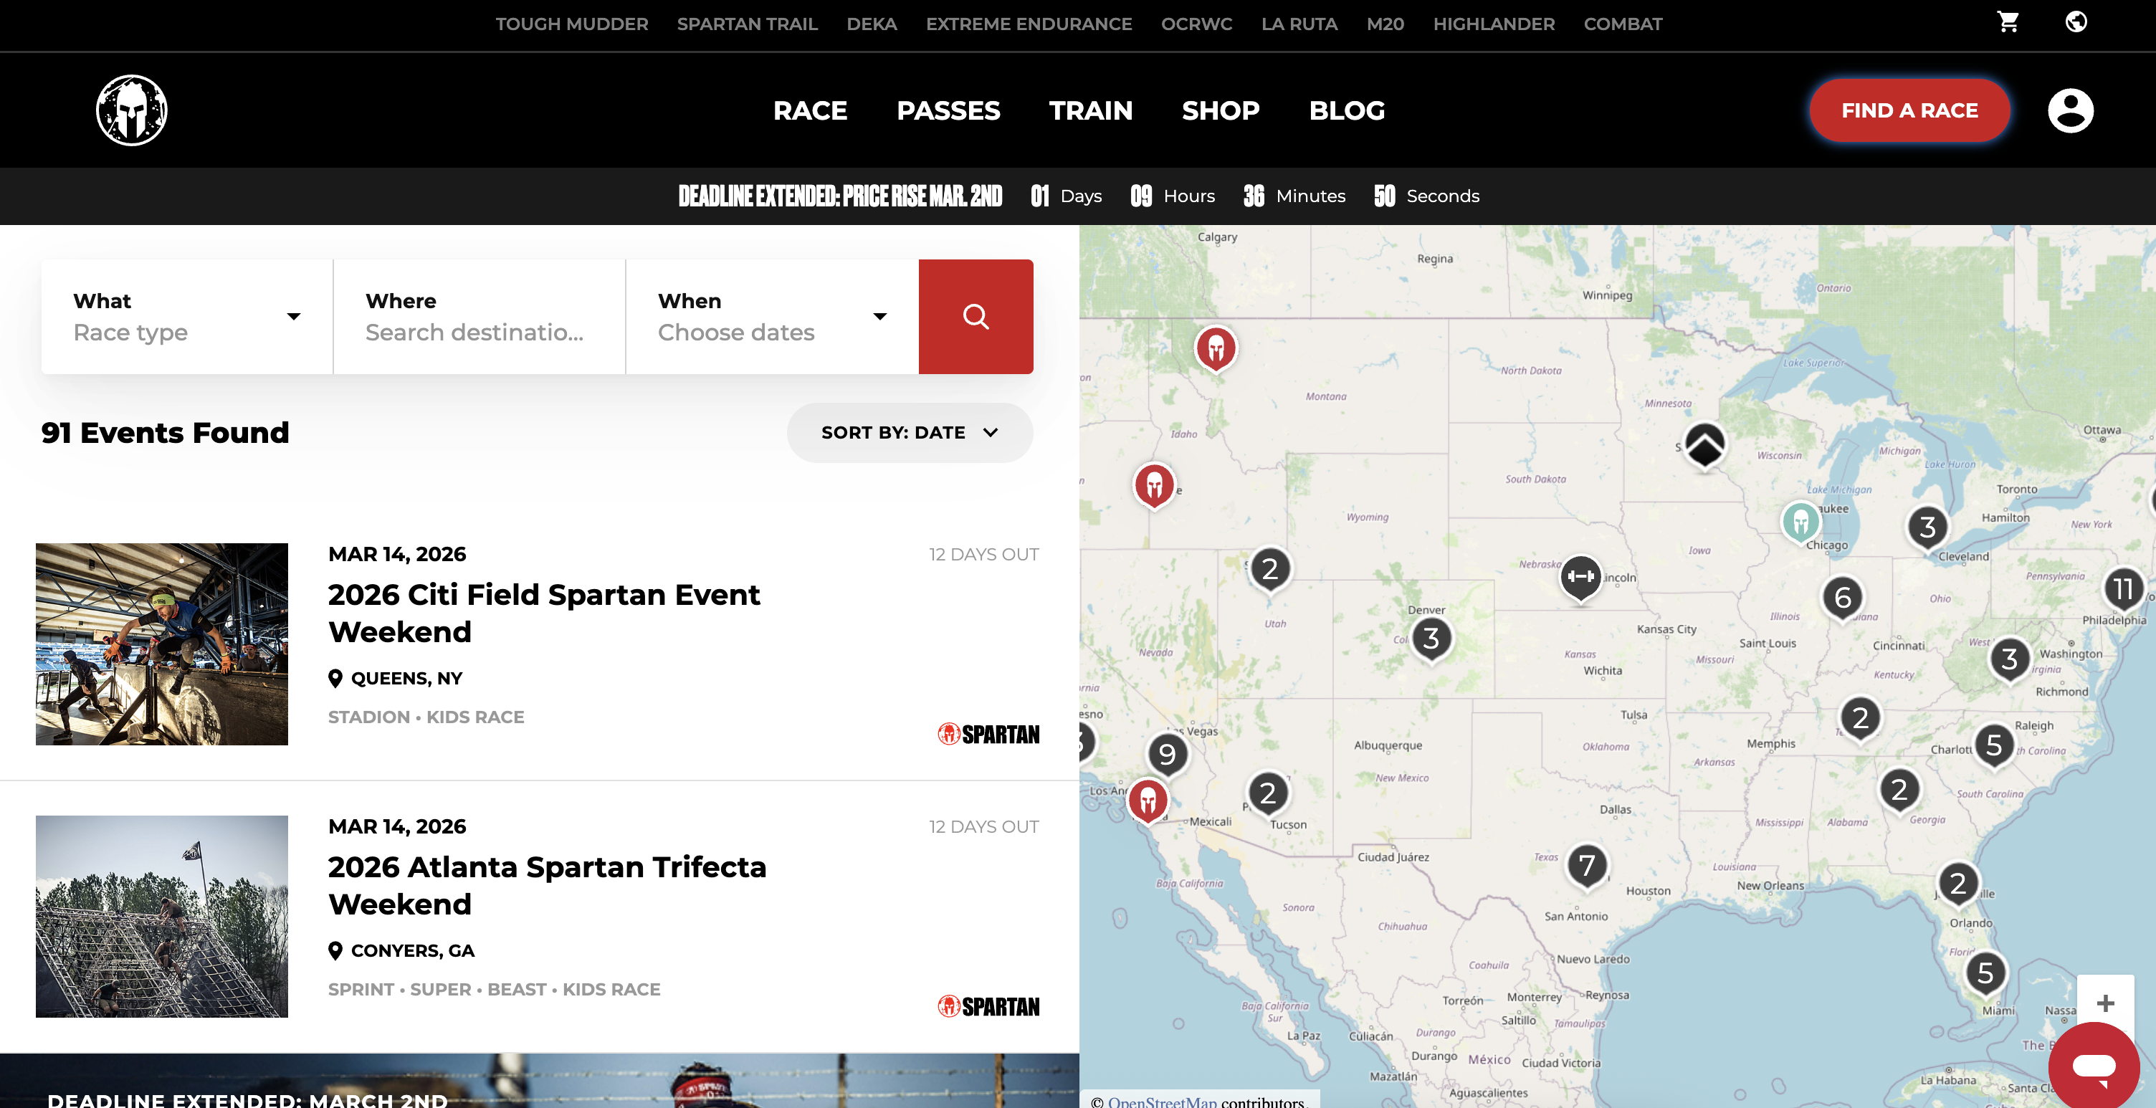Click the Spartan helmet logo
2156x1108 pixels.
point(131,110)
